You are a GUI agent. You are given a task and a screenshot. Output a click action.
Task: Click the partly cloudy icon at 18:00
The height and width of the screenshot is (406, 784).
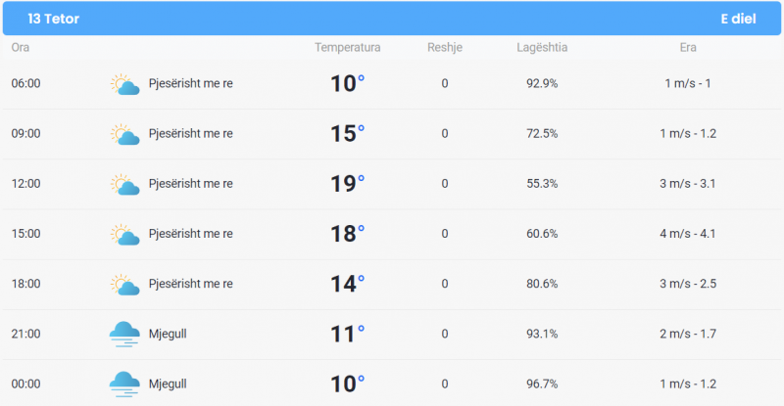coord(124,284)
